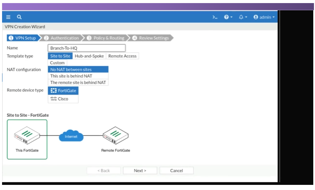The image size is (315, 190).
Task: Select Site to Site template type
Action: coord(60,56)
